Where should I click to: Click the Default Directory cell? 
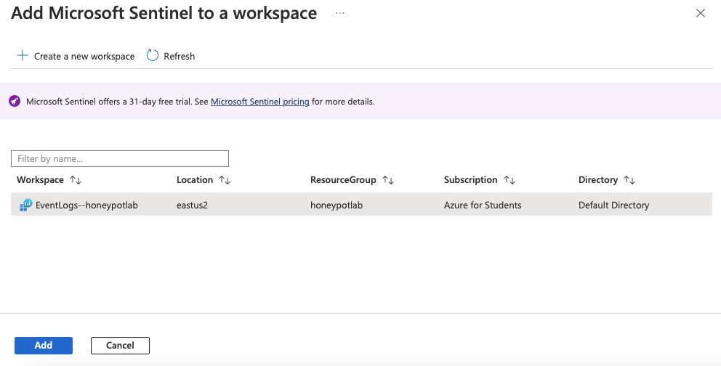[x=614, y=206]
